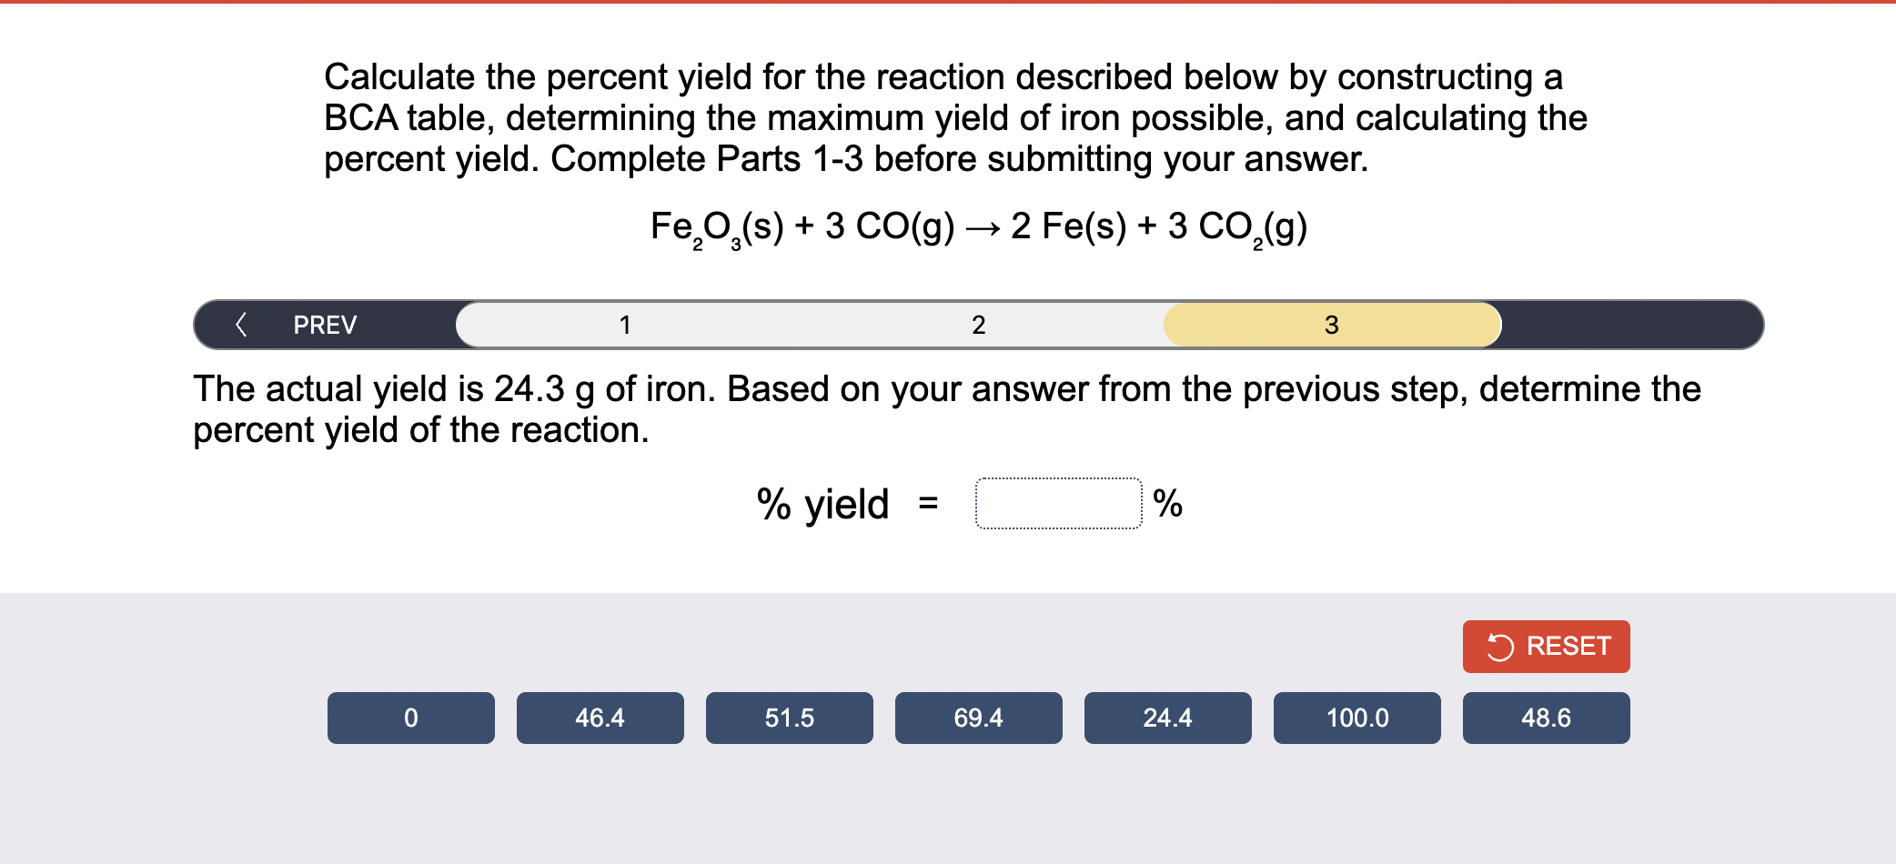Click the percent yield answer input box

tap(1057, 502)
